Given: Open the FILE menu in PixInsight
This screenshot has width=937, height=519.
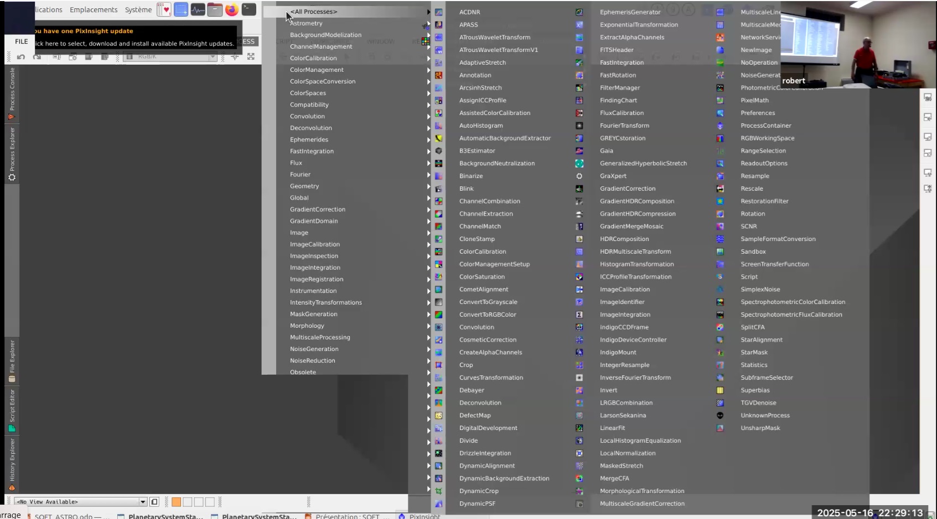Looking at the screenshot, I should 22,41.
